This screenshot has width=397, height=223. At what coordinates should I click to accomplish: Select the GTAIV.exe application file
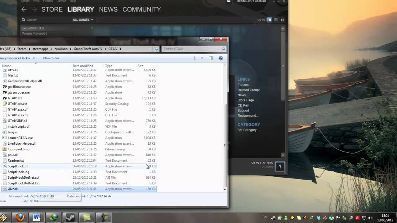click(x=15, y=98)
